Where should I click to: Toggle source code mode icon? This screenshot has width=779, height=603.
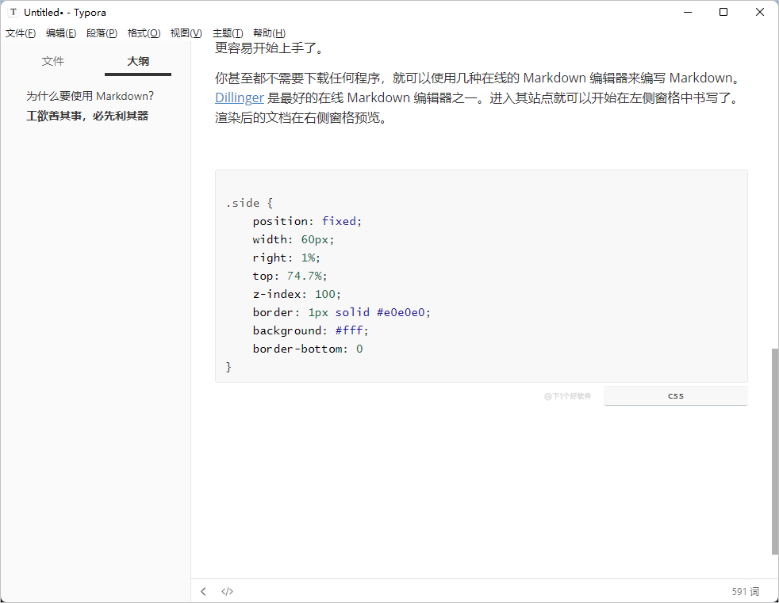pos(227,591)
